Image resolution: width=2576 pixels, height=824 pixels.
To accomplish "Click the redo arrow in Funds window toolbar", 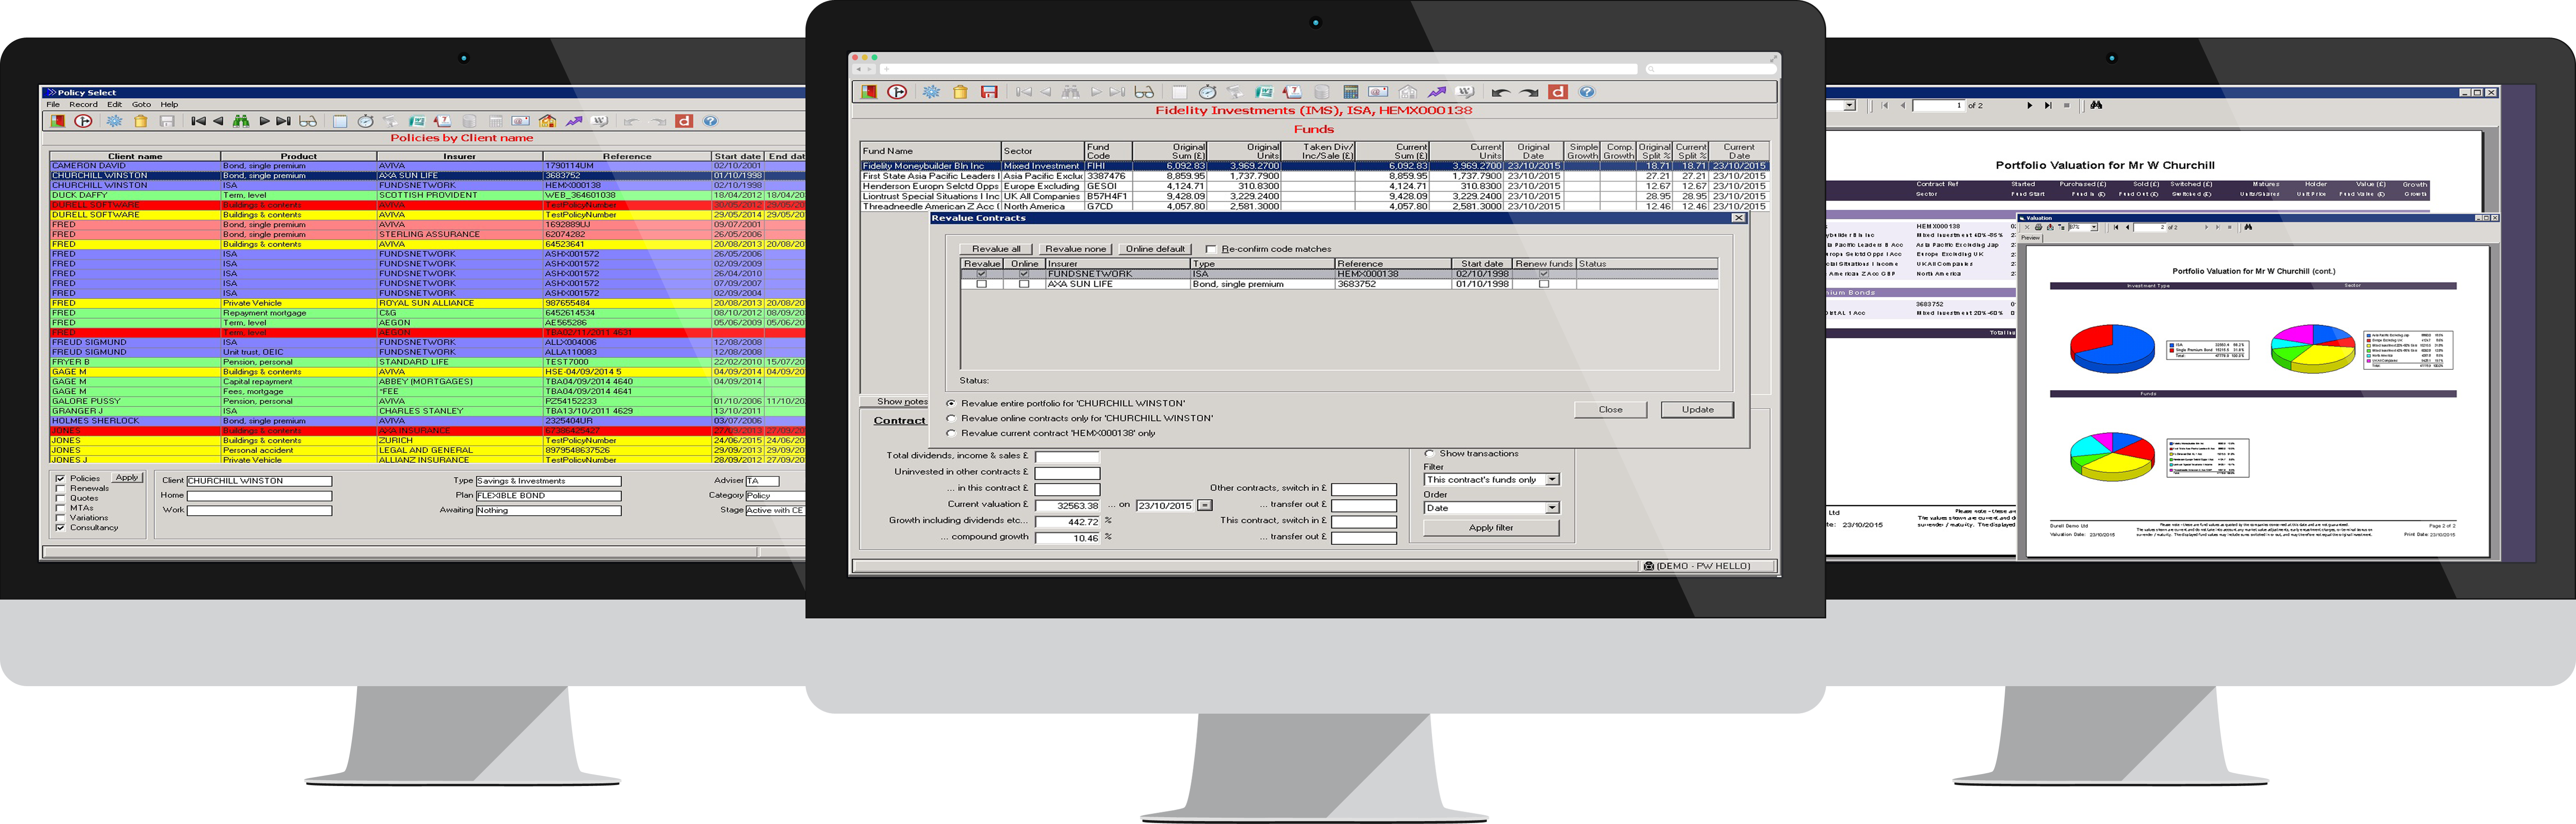I will [x=1529, y=92].
